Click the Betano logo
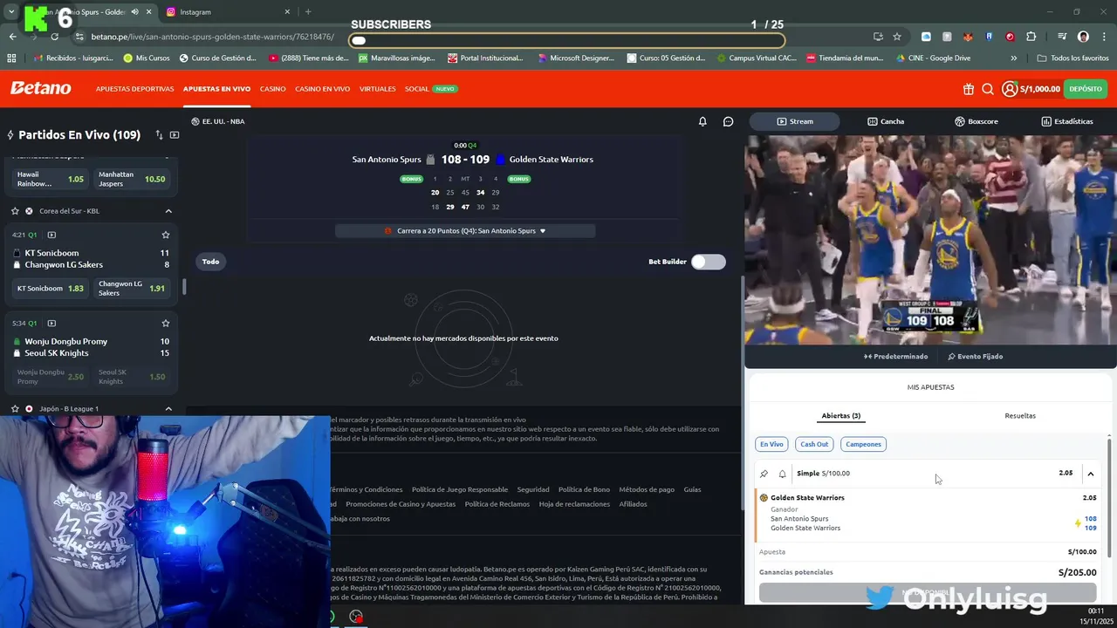The height and width of the screenshot is (628, 1117). (40, 88)
